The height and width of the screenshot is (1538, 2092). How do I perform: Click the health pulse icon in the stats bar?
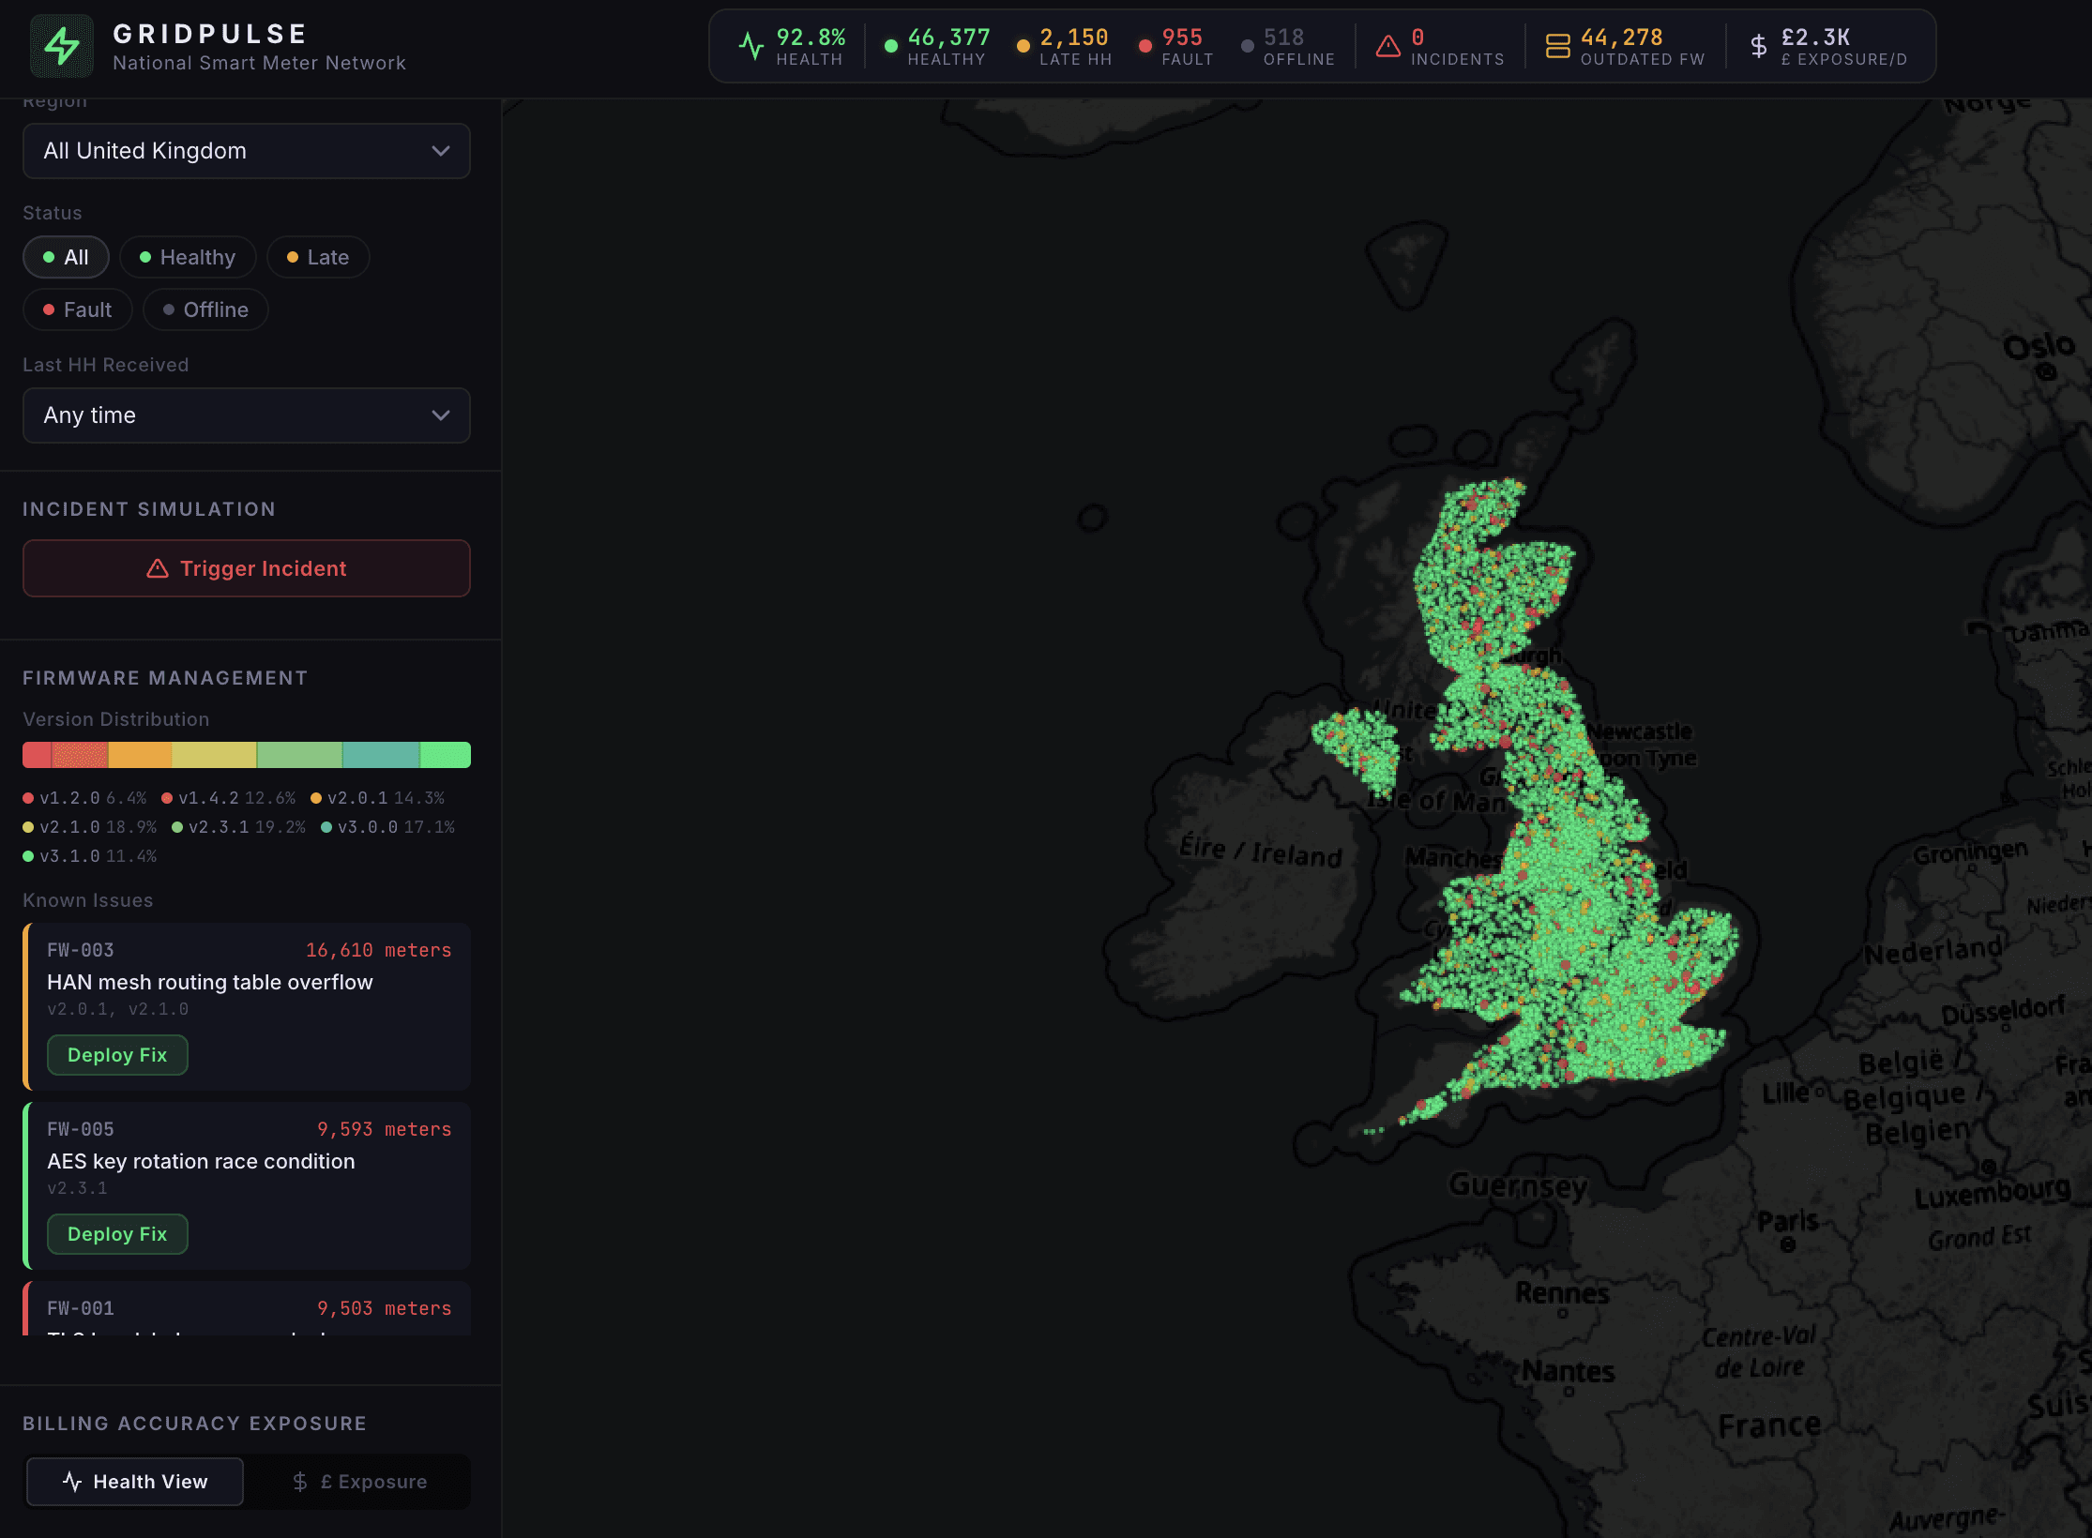751,46
